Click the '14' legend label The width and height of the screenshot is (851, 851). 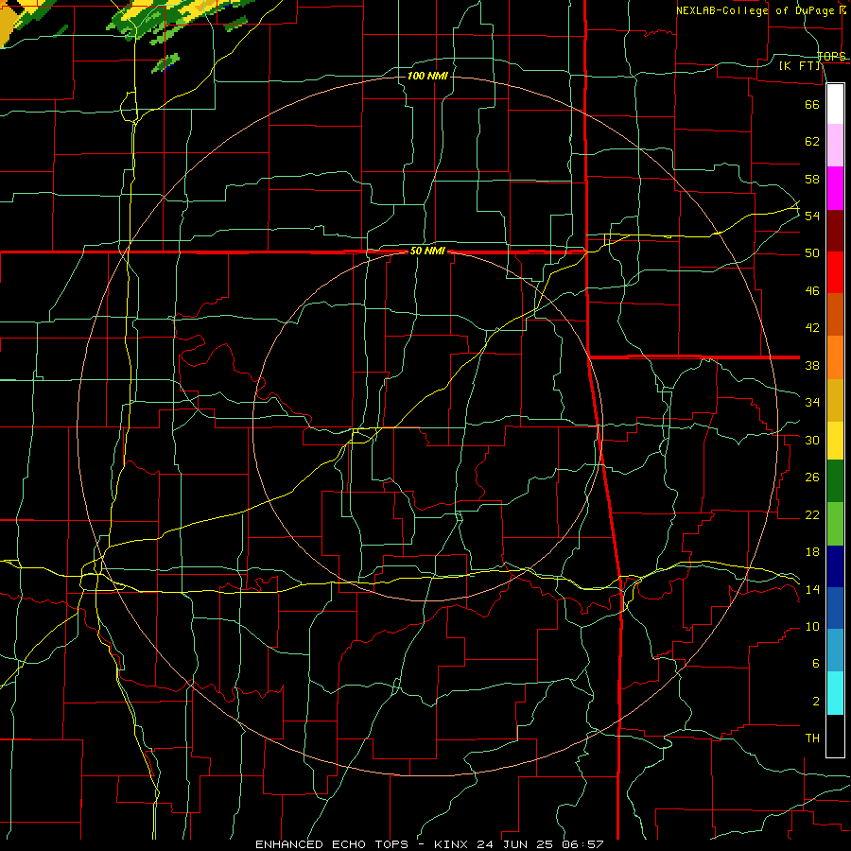pyautogui.click(x=812, y=589)
